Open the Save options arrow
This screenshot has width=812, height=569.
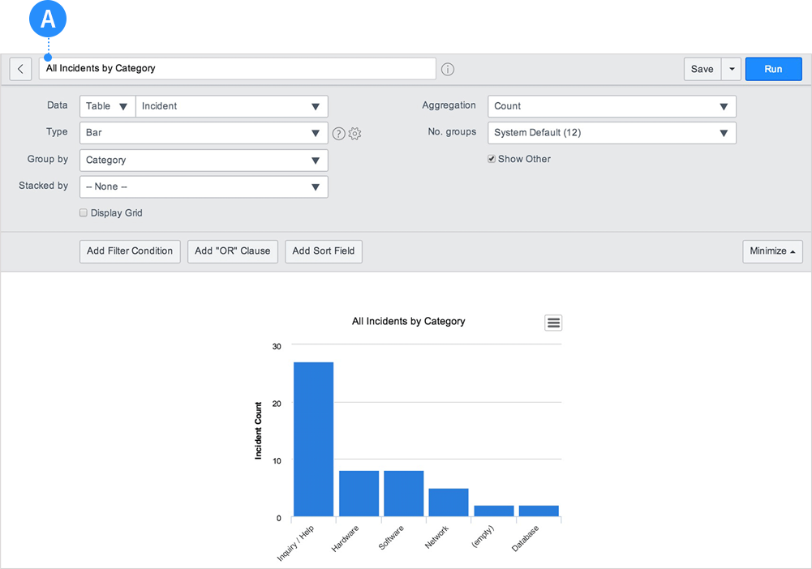coord(732,69)
